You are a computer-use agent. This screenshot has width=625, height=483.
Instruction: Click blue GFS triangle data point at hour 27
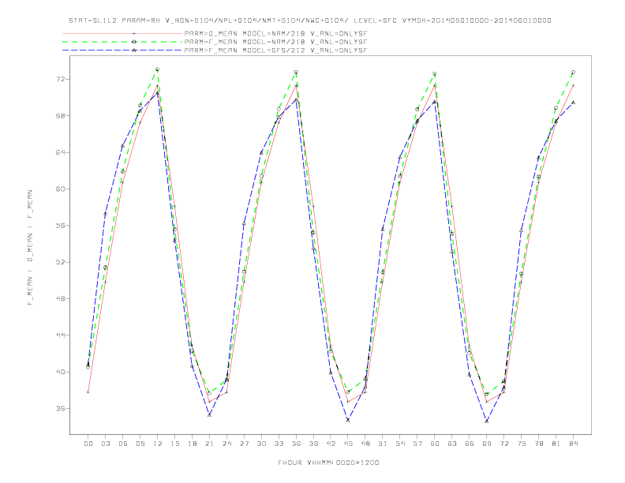pyautogui.click(x=244, y=223)
